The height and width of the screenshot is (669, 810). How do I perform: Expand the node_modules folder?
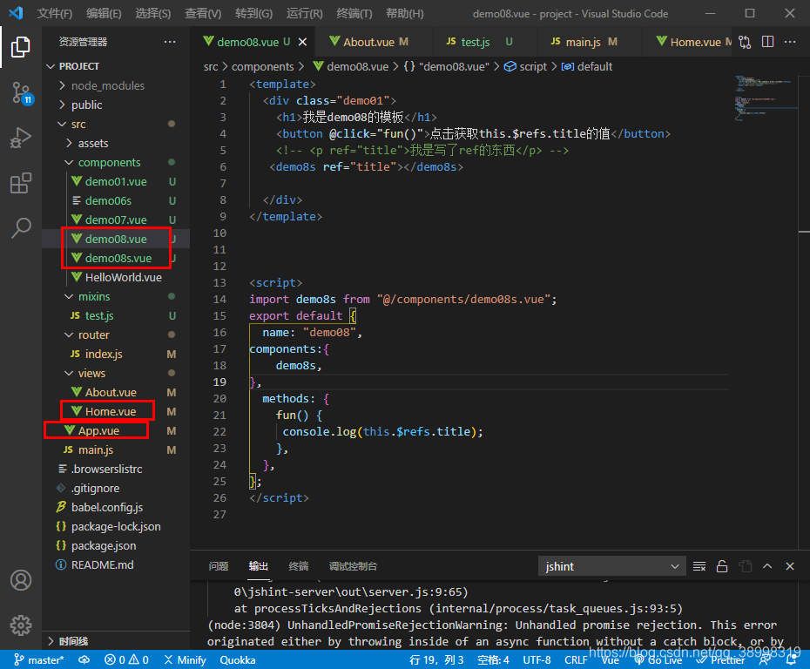click(x=107, y=85)
